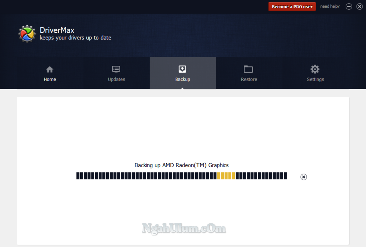Open the Home tab
This screenshot has width=366, height=247.
tap(50, 73)
